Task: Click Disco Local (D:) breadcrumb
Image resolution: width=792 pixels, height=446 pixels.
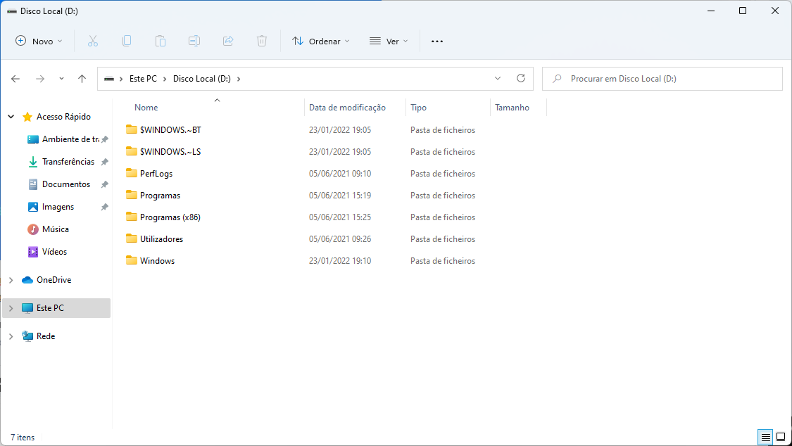Action: pos(202,79)
